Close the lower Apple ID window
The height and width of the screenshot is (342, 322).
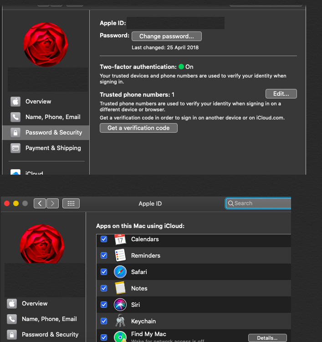tap(7, 203)
